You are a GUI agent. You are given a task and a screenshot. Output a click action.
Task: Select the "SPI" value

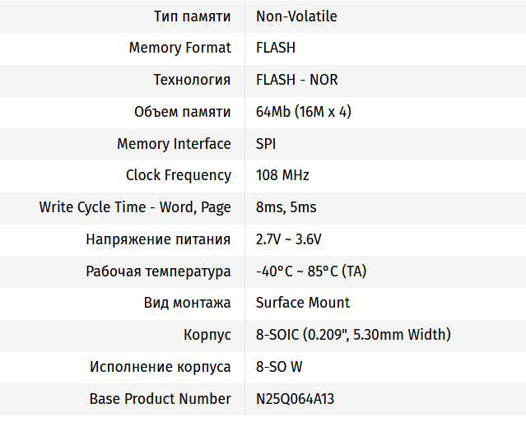266,144
